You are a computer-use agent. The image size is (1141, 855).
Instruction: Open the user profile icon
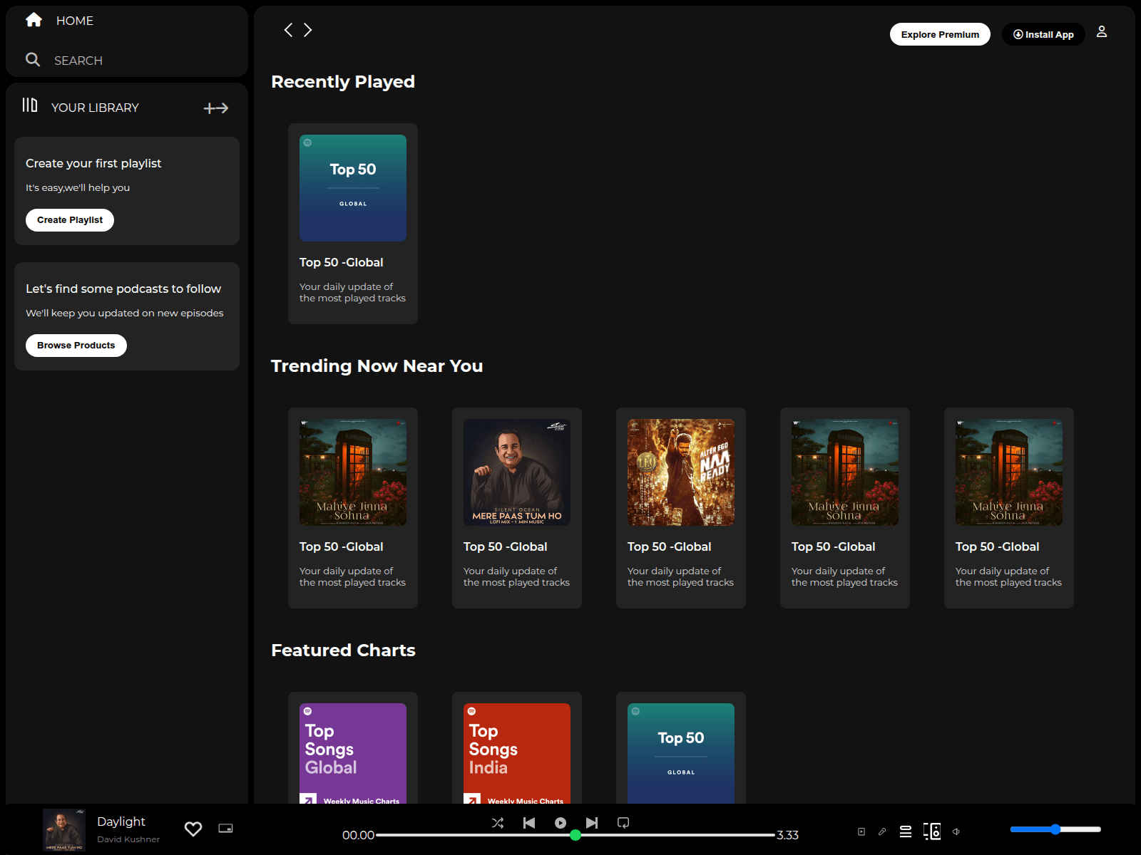(1102, 32)
